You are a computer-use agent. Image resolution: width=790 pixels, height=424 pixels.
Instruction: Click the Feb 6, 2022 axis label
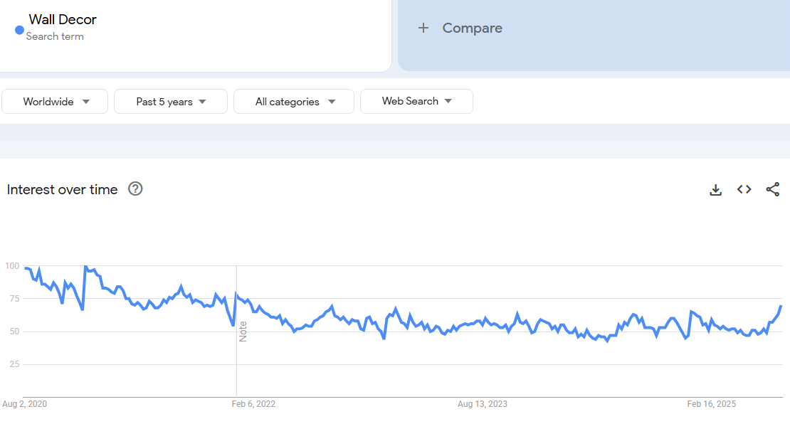point(253,404)
